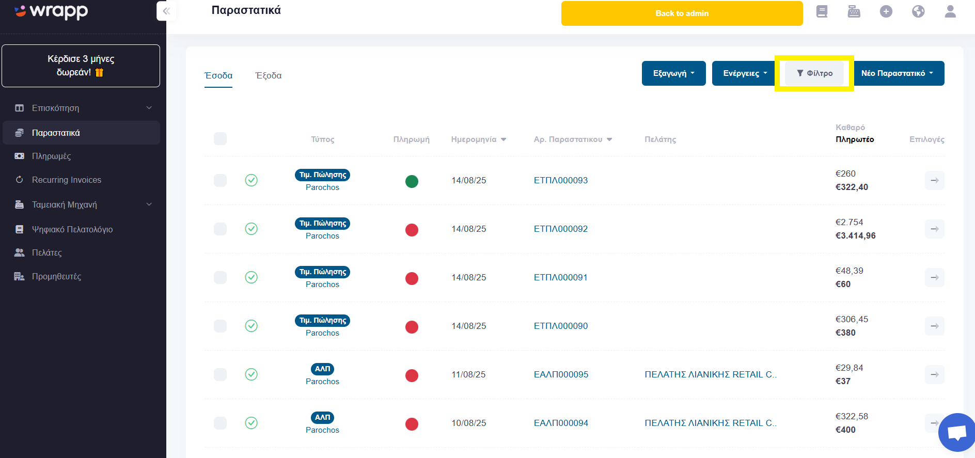The image size is (975, 458).
Task: Click the green payment status dot
Action: click(412, 181)
